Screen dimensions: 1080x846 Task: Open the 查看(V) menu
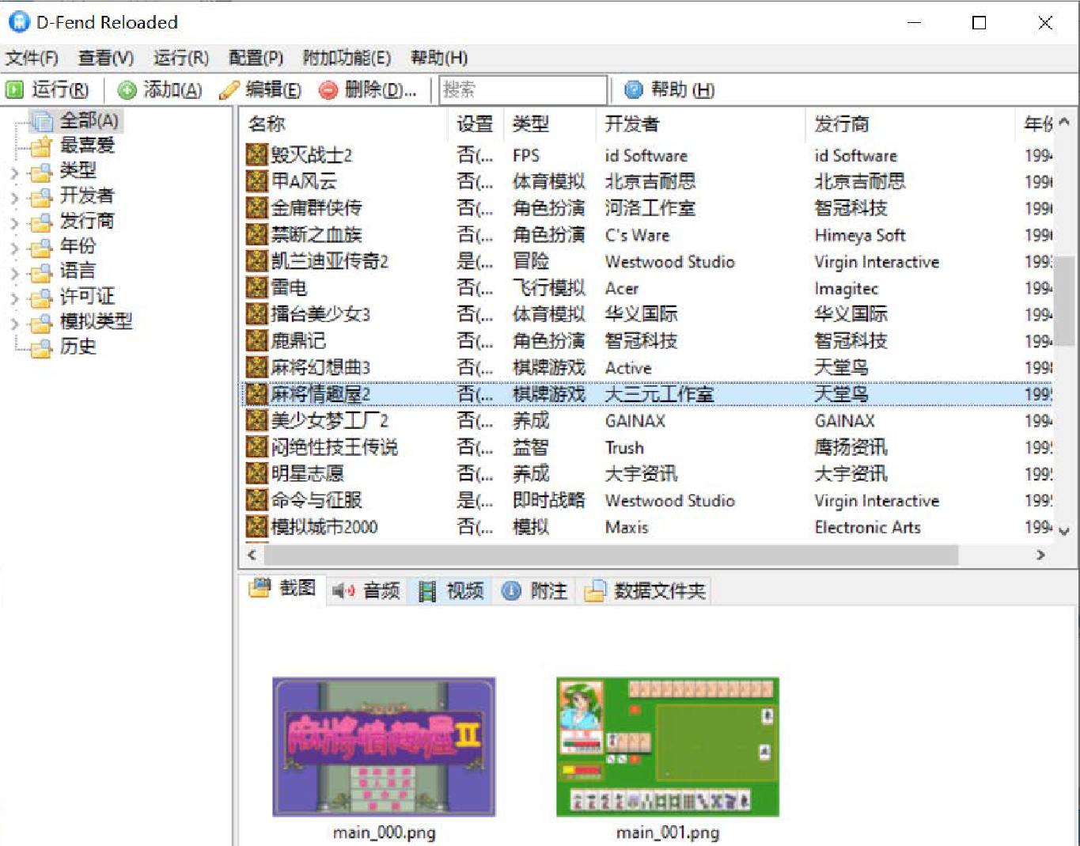(106, 58)
